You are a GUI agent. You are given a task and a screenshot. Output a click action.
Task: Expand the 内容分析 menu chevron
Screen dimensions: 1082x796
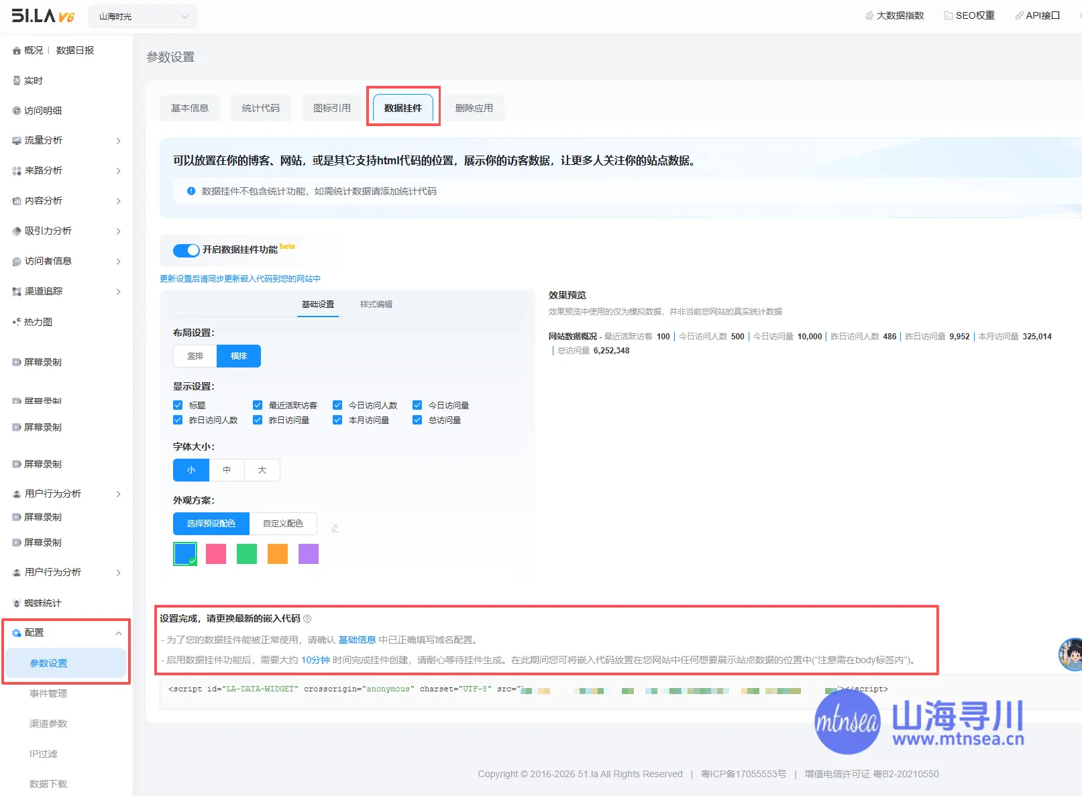pos(119,201)
